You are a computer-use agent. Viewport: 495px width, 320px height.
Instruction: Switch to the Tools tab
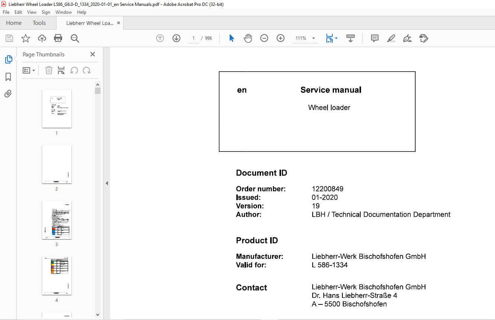pyautogui.click(x=39, y=23)
